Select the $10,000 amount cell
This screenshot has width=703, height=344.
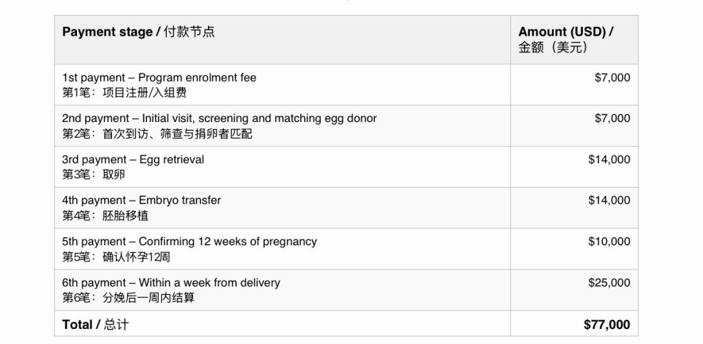click(609, 242)
